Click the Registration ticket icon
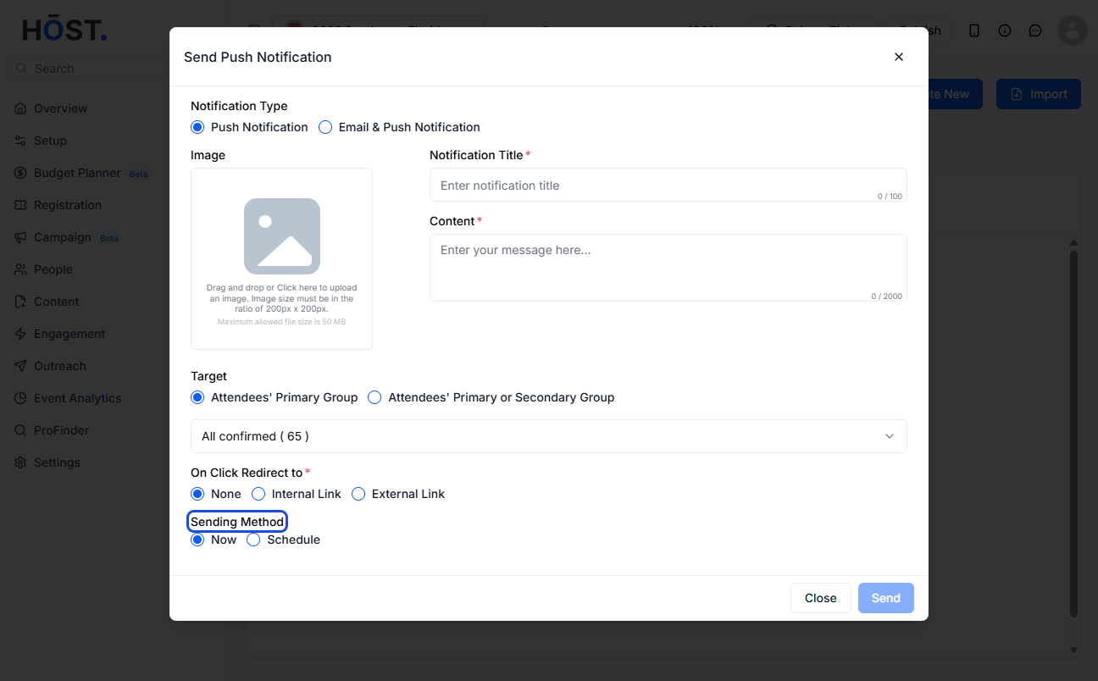Screen dimensions: 1098x681 click(20, 205)
